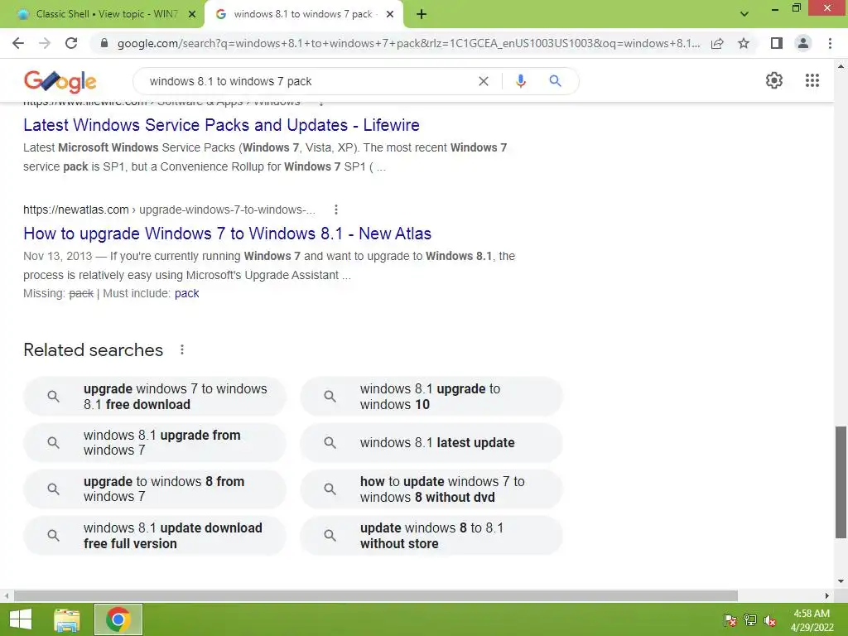The width and height of the screenshot is (848, 636).
Task: Close the Google search tab
Action: pyautogui.click(x=390, y=14)
